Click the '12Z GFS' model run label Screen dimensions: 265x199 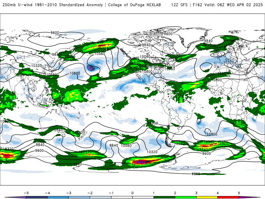[x=179, y=5]
